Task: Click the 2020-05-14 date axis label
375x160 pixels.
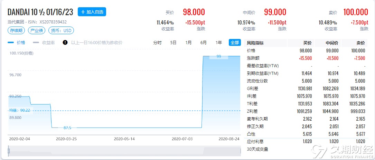Action: [x=124, y=139]
